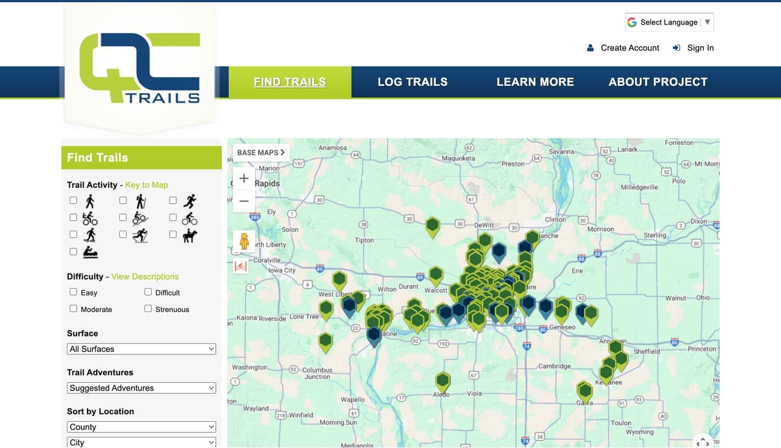The width and height of the screenshot is (781, 448).
Task: Open the About Project menu item
Action: 658,82
